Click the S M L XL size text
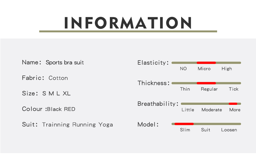Viewport: 256px width, 156px height. pyautogui.click(x=56, y=94)
